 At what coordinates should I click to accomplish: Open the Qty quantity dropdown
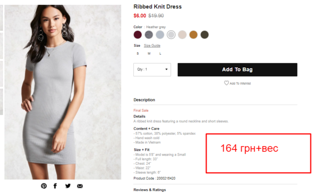click(x=152, y=70)
